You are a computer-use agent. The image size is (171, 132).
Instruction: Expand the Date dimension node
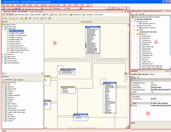tap(3, 85)
